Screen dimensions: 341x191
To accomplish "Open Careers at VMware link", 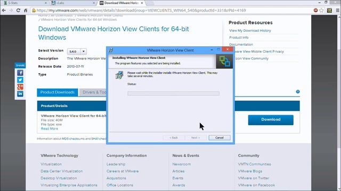I will 123,171.
